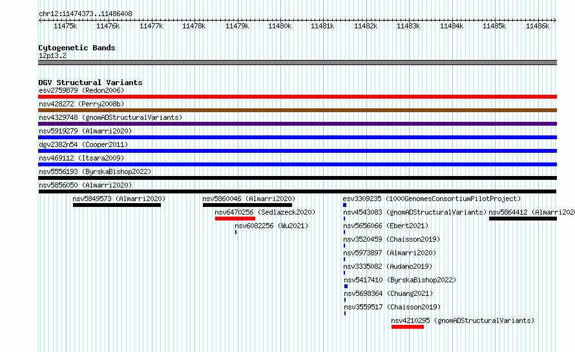Click the 11477k ruler tick label
575x352 pixels.
[151, 26]
